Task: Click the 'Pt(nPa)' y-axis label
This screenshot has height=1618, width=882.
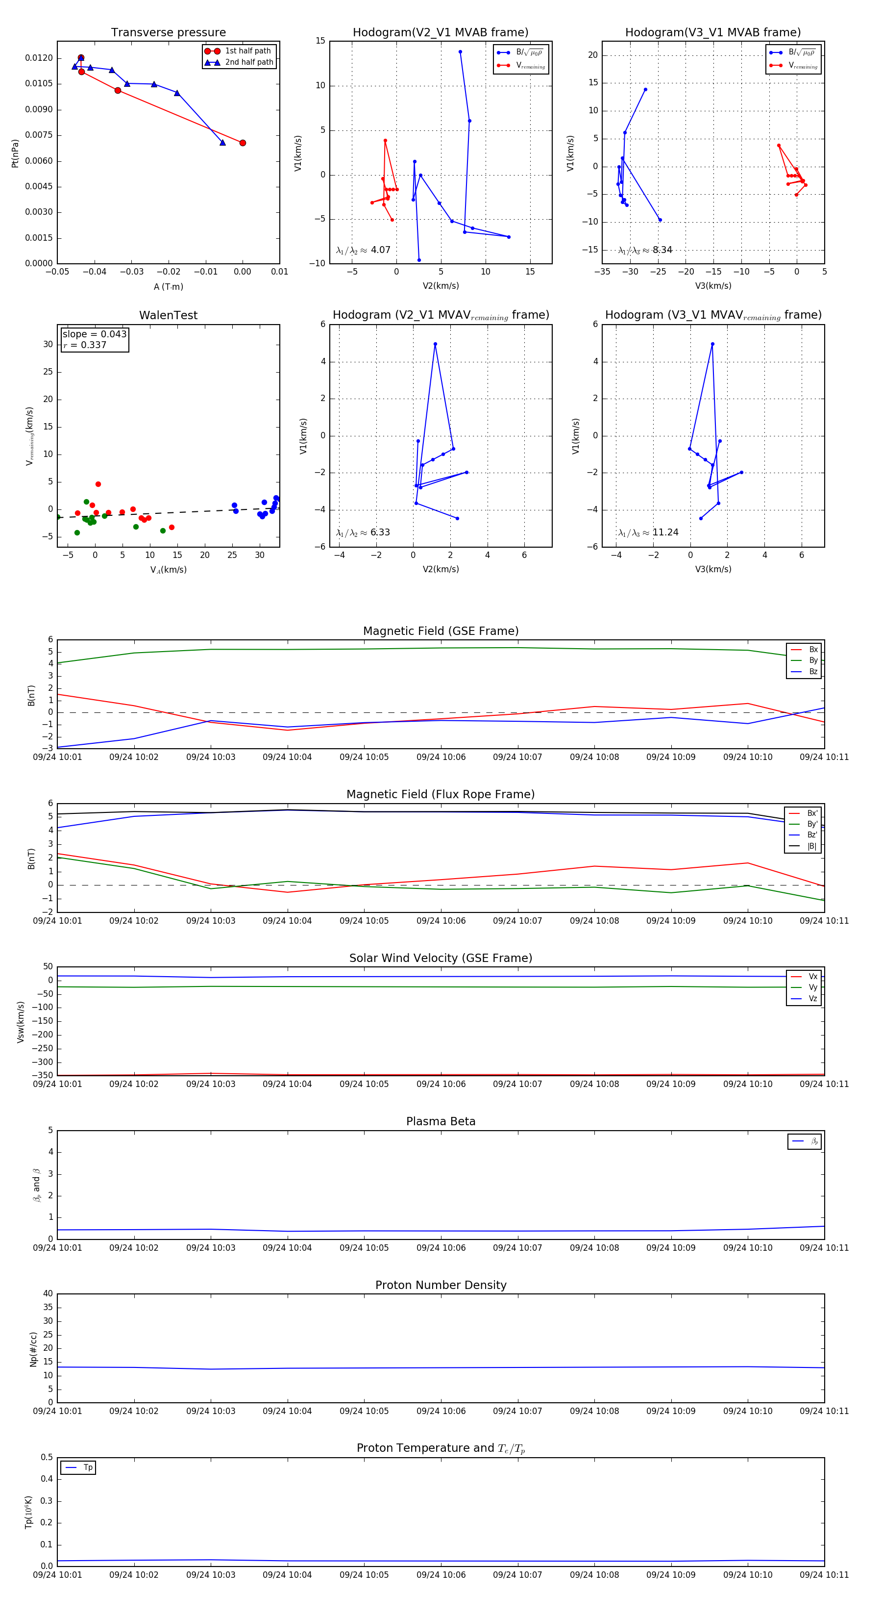Action: (15, 153)
